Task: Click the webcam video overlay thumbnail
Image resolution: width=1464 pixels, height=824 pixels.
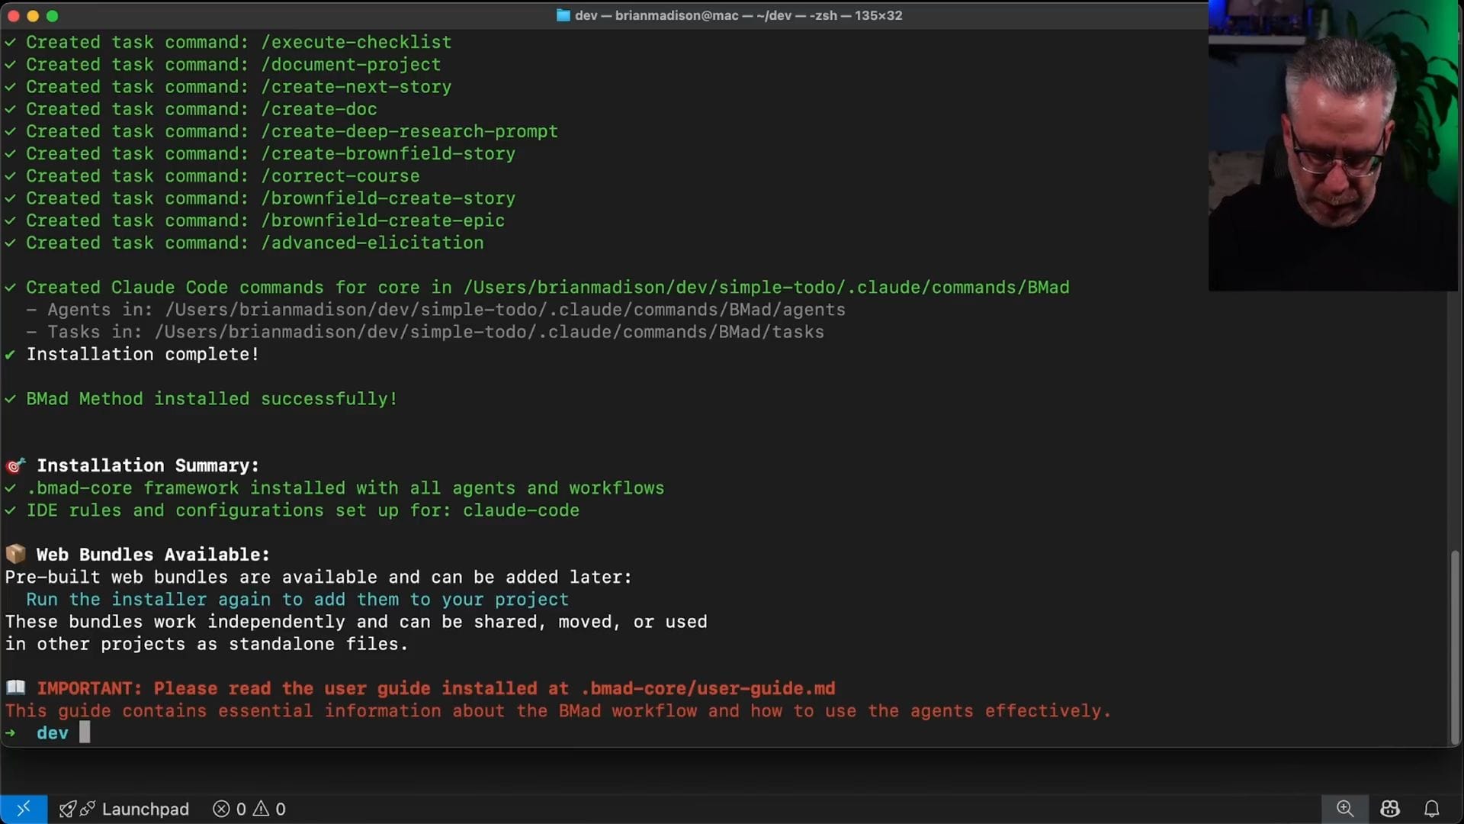Action: 1333,145
